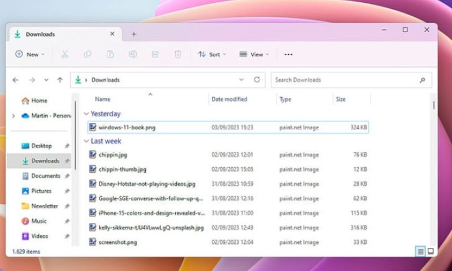This screenshot has height=271, width=452.
Task: Go up one folder level arrow
Action: [60, 80]
